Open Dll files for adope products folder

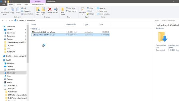click(17, 95)
